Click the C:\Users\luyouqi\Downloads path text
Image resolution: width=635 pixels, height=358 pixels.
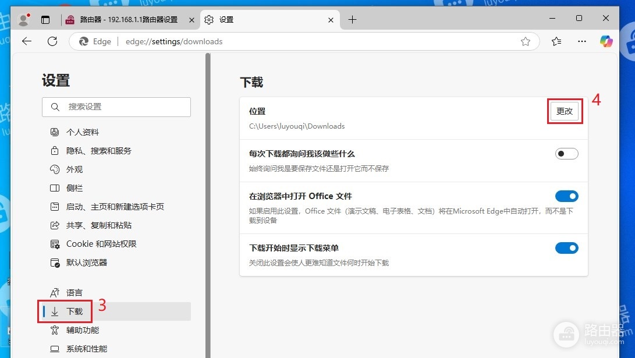pyautogui.click(x=297, y=126)
